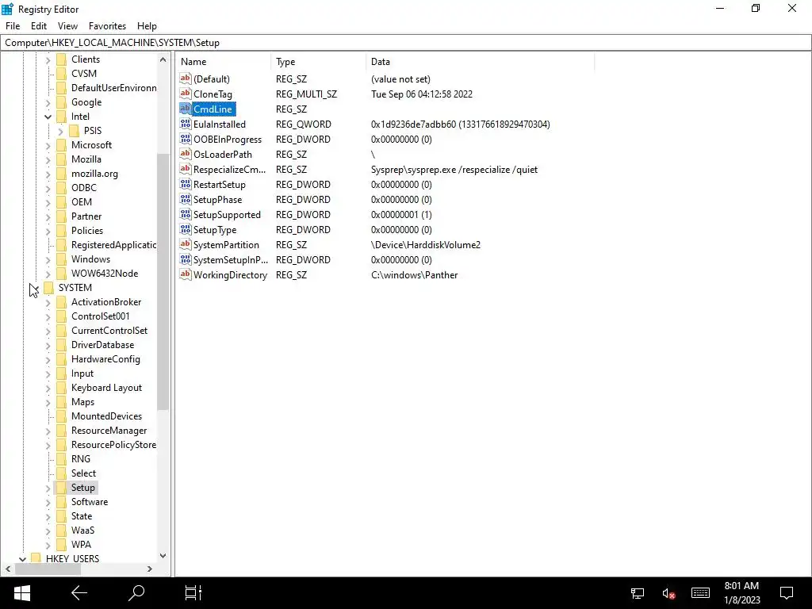Click the taskbar Back arrow

click(x=79, y=593)
